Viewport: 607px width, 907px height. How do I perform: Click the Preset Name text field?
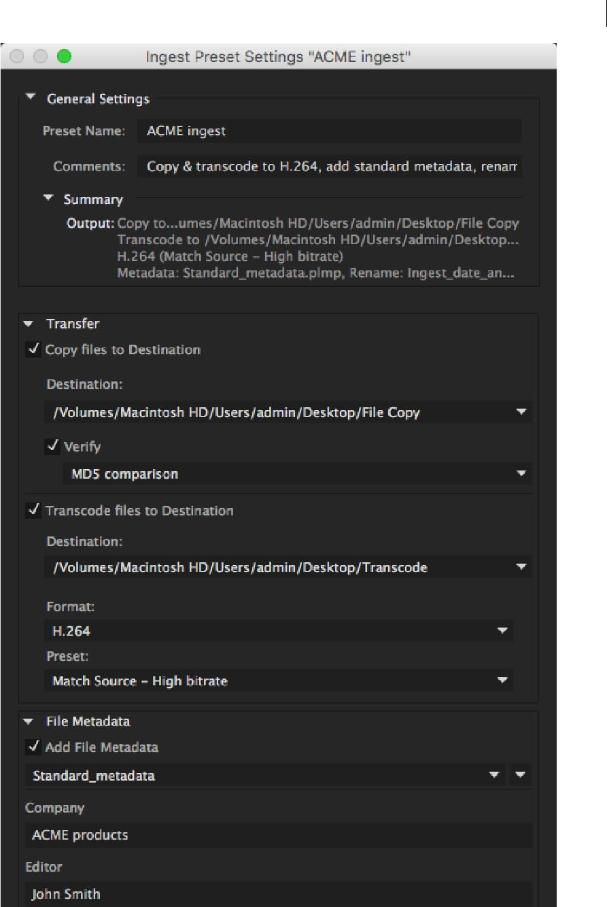point(329,131)
